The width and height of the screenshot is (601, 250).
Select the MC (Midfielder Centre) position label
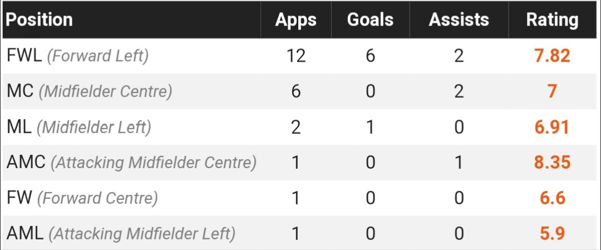90,91
